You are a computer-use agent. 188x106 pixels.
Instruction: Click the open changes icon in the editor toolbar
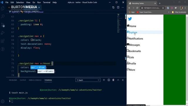coord(113,7)
